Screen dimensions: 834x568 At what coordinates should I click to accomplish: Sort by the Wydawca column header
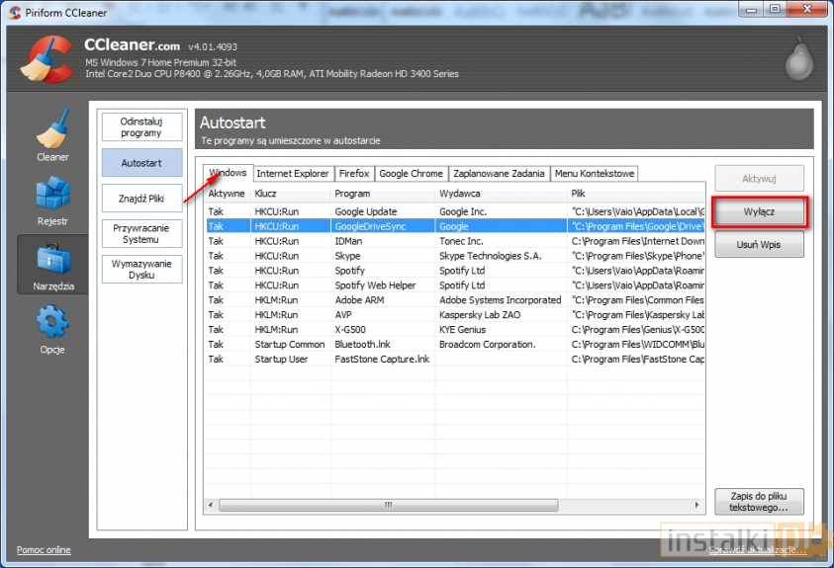pos(501,194)
